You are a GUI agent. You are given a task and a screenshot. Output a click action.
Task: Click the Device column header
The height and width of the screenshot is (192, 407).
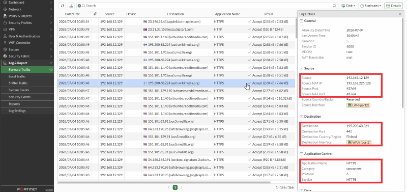[x=131, y=14]
